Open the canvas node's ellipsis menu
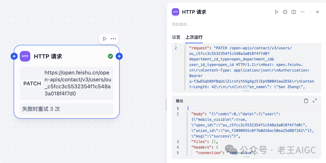 pyautogui.click(x=113, y=39)
